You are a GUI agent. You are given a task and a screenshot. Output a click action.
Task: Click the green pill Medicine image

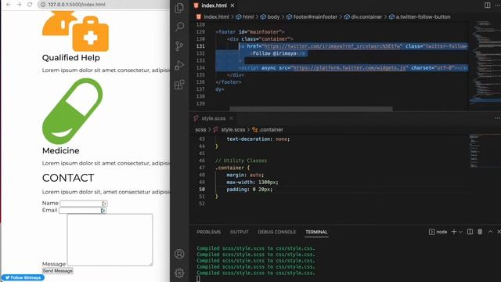tap(73, 111)
